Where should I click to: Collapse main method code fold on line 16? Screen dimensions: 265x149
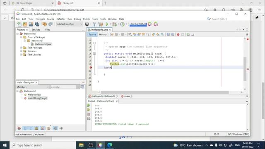click(x=94, y=53)
